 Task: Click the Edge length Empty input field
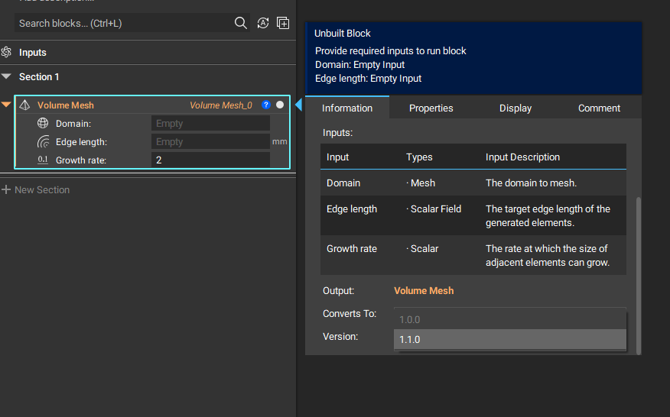[x=210, y=142]
